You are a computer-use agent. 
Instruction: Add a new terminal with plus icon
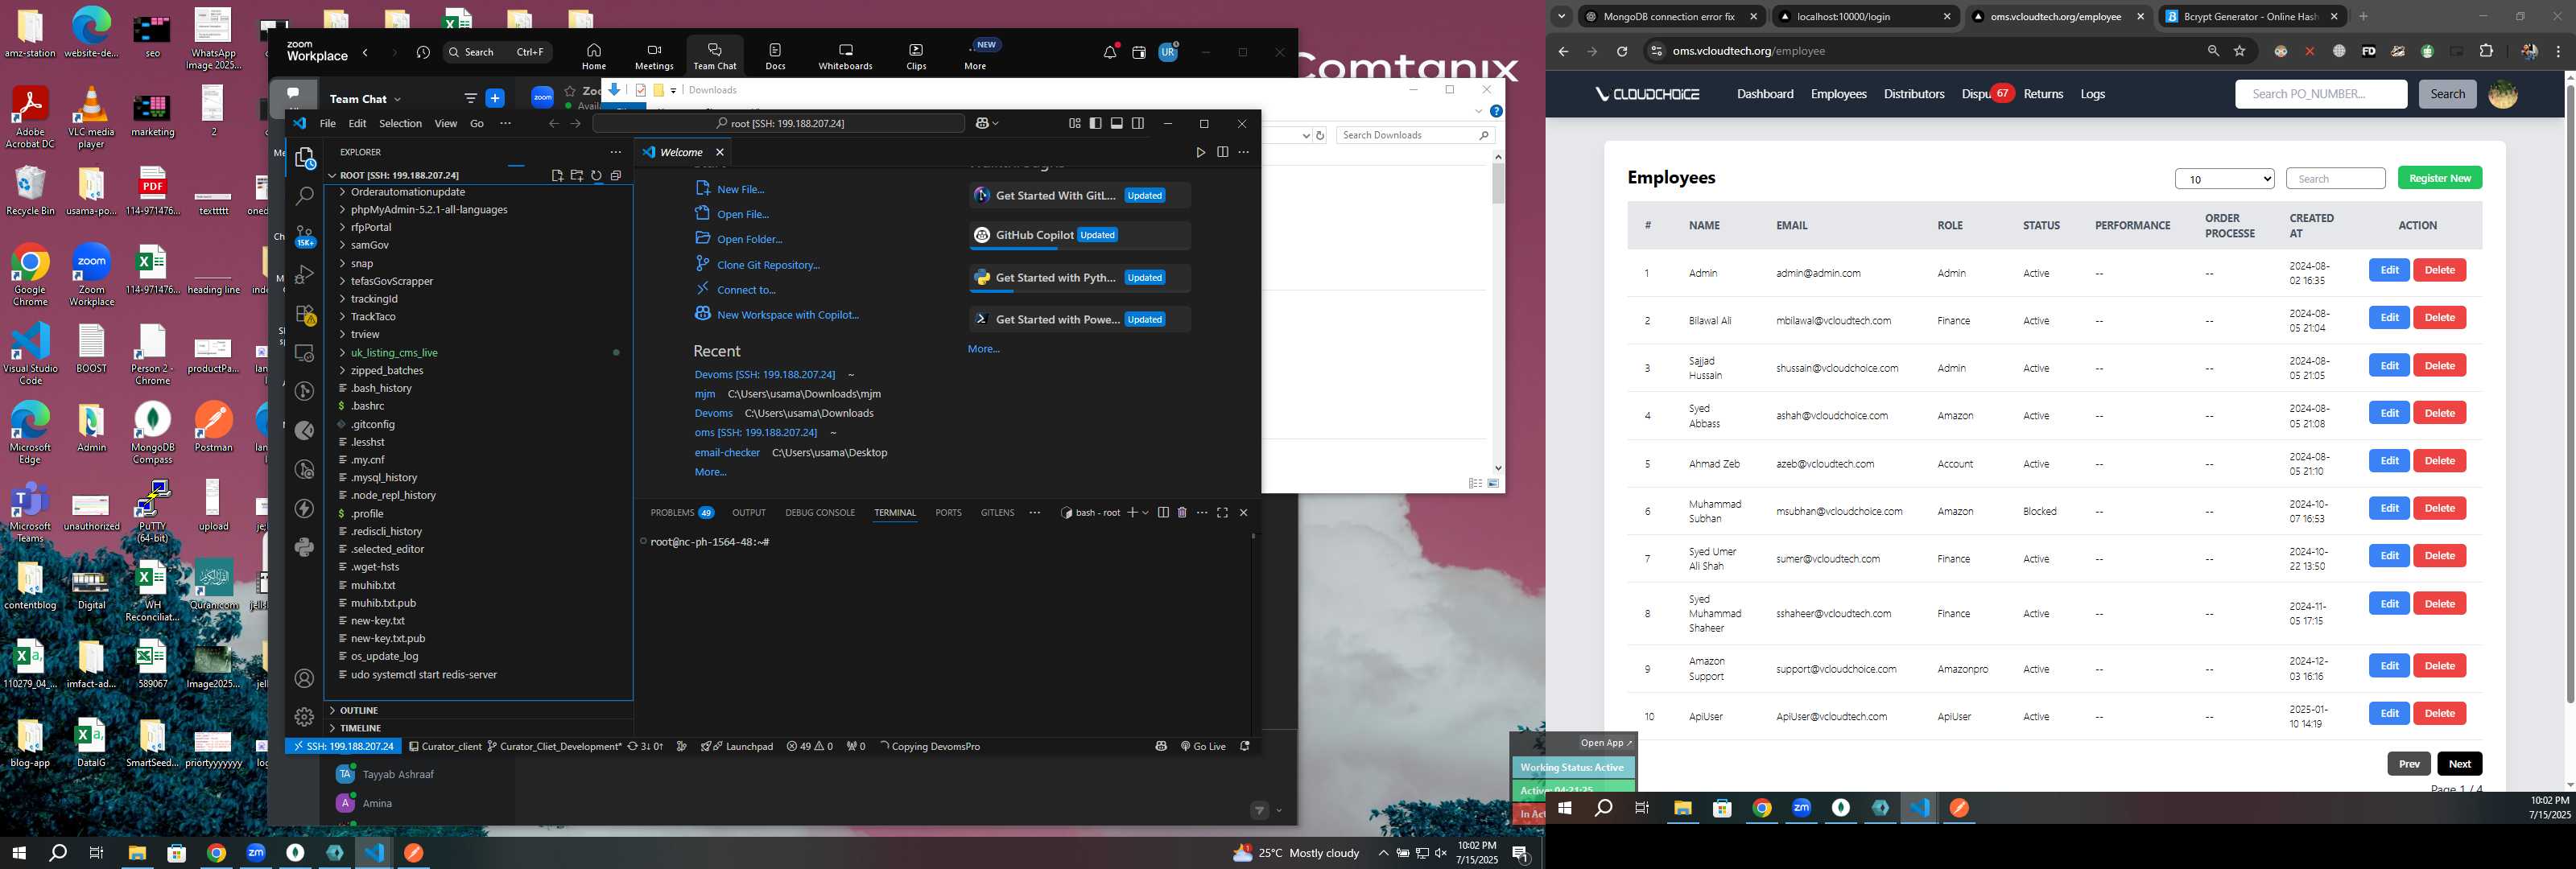click(1132, 512)
